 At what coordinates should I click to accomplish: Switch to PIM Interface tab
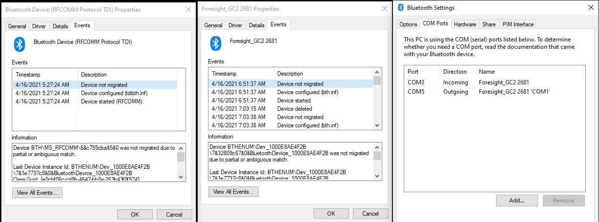click(518, 24)
